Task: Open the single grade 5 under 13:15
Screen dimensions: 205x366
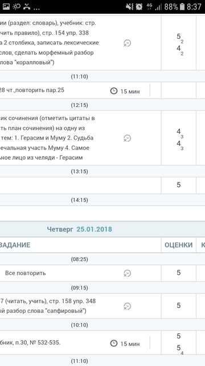Action: click(178, 185)
